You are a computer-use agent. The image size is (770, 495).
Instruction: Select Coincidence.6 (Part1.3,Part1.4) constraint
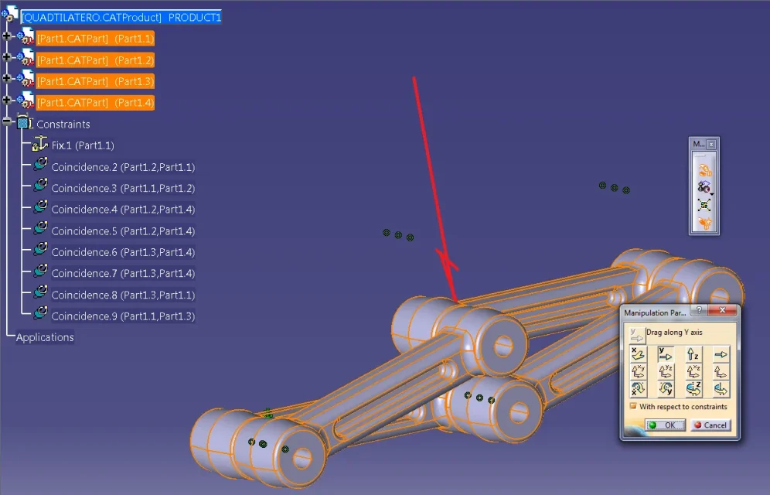click(x=123, y=252)
